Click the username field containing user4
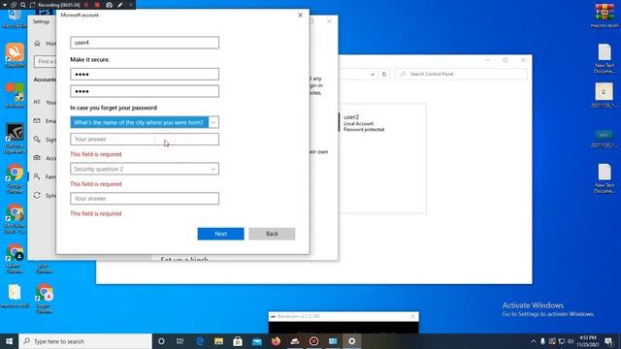Image resolution: width=621 pixels, height=349 pixels. pyautogui.click(x=145, y=43)
